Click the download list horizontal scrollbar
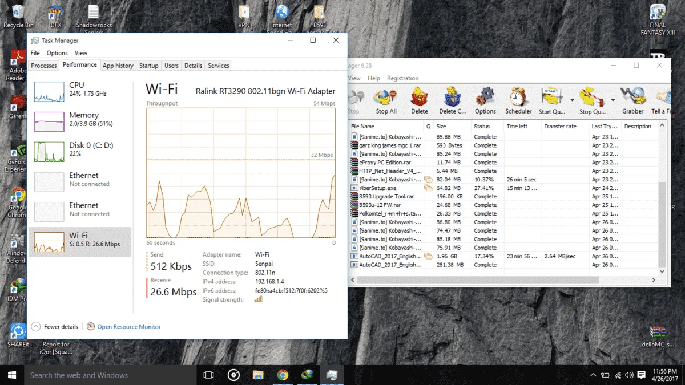The width and height of the screenshot is (685, 385). pos(478,280)
